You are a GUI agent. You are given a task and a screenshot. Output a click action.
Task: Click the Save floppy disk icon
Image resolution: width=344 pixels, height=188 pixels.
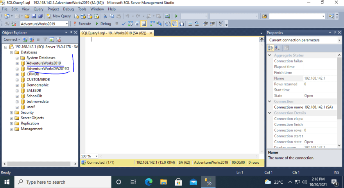coord(34,16)
